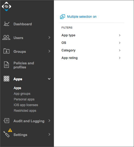The width and height of the screenshot is (134, 147).
Task: Click the Multiple selection on link
Action: [82, 17]
